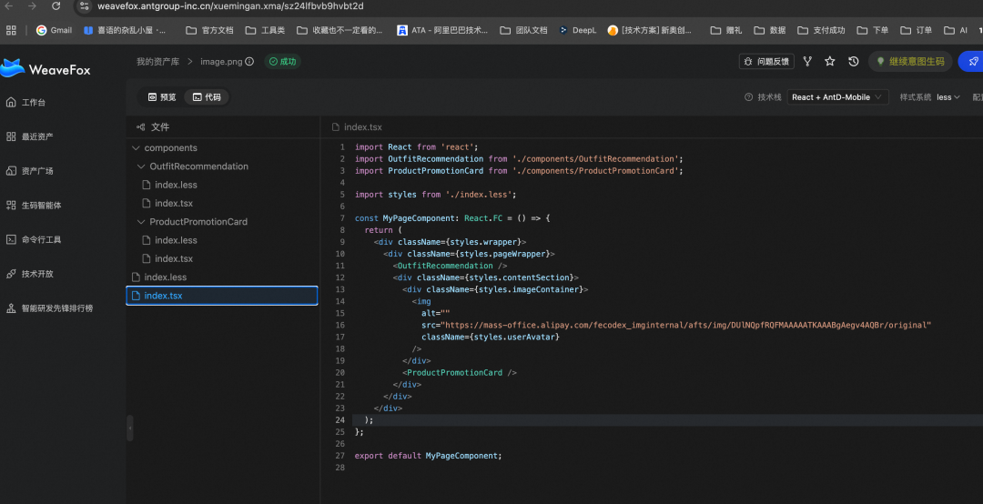Viewport: 983px width, 504px height.
Task: Open root index.less file in tree
Action: (x=165, y=277)
